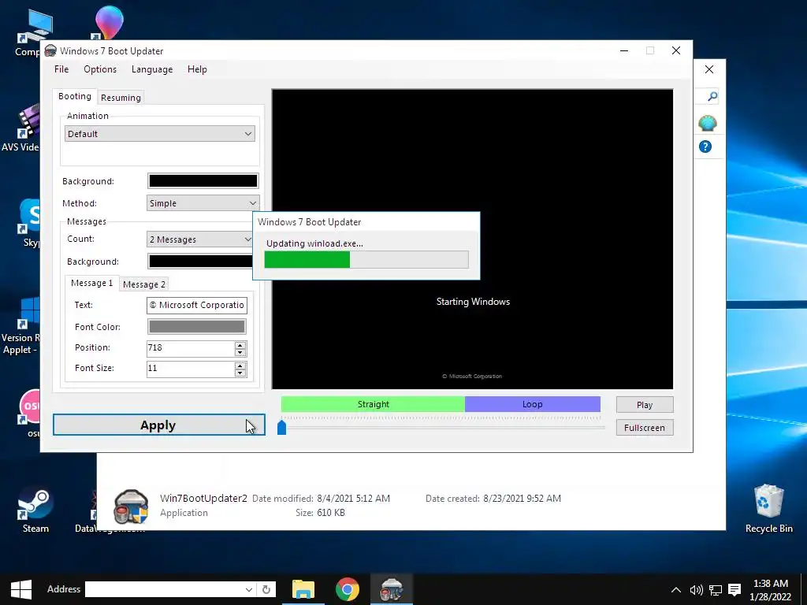Screen dimensions: 807x605
Task: Click the network tray icon
Action: point(716,590)
